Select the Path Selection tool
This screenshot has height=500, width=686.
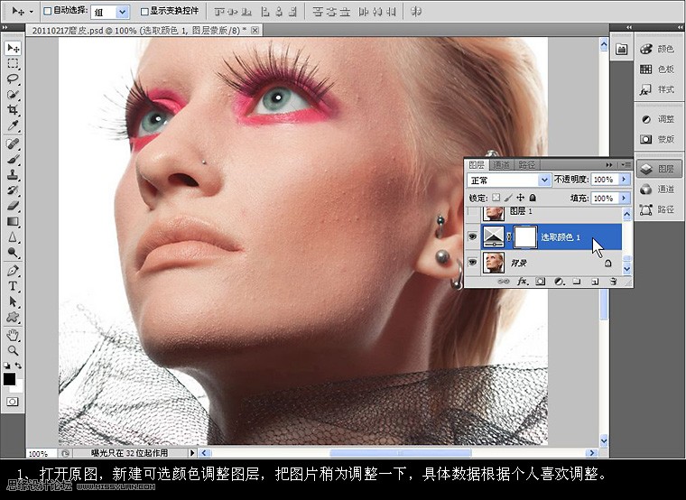pos(13,301)
